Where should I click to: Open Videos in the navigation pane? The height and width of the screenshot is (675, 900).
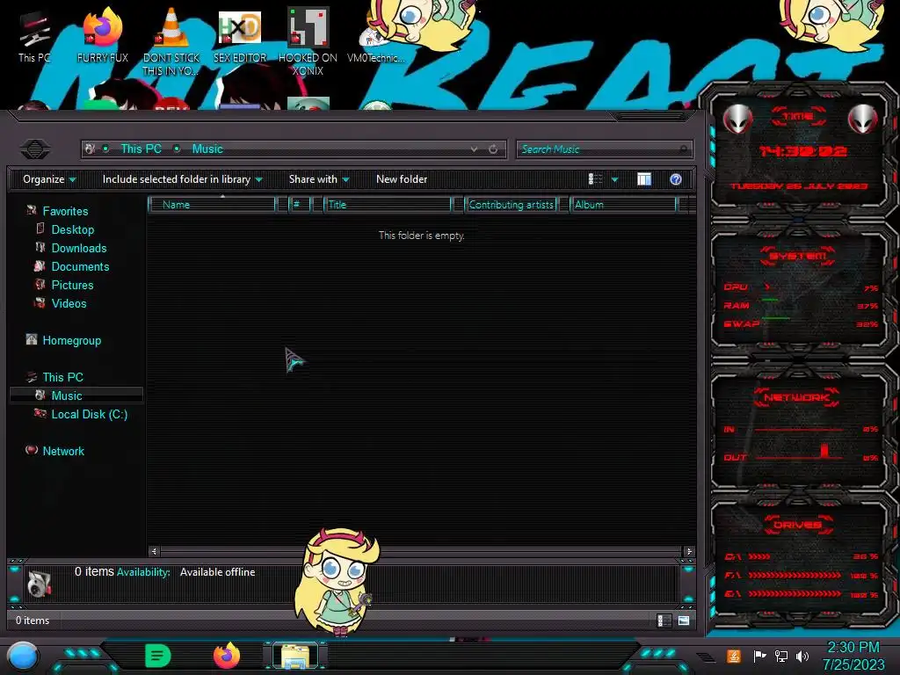click(x=69, y=303)
